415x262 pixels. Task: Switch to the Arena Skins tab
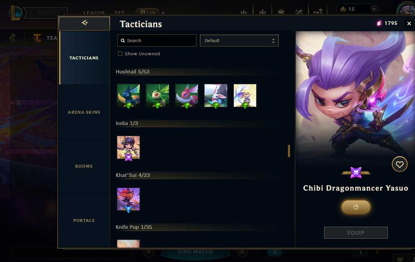tap(84, 112)
